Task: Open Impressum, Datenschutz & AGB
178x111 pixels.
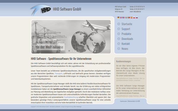Action: 130,101
